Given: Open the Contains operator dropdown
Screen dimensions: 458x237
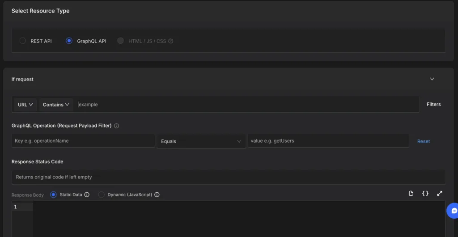Looking at the screenshot, I should coord(56,105).
